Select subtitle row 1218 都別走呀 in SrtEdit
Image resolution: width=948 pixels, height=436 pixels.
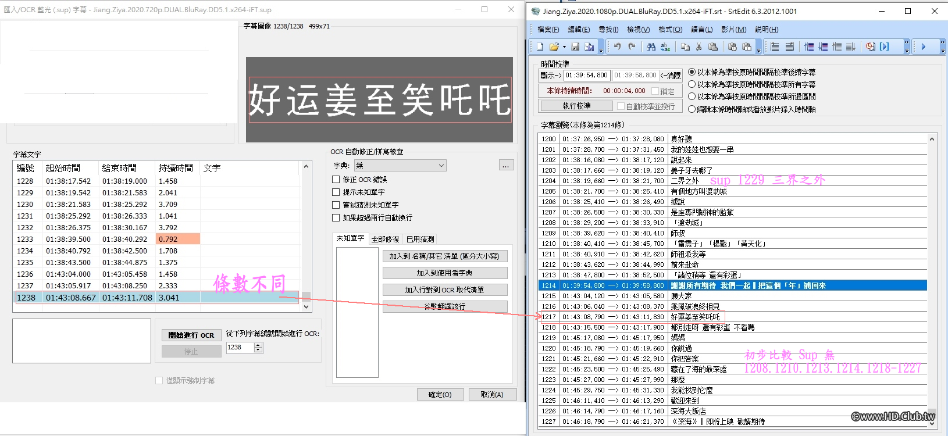(x=733, y=327)
